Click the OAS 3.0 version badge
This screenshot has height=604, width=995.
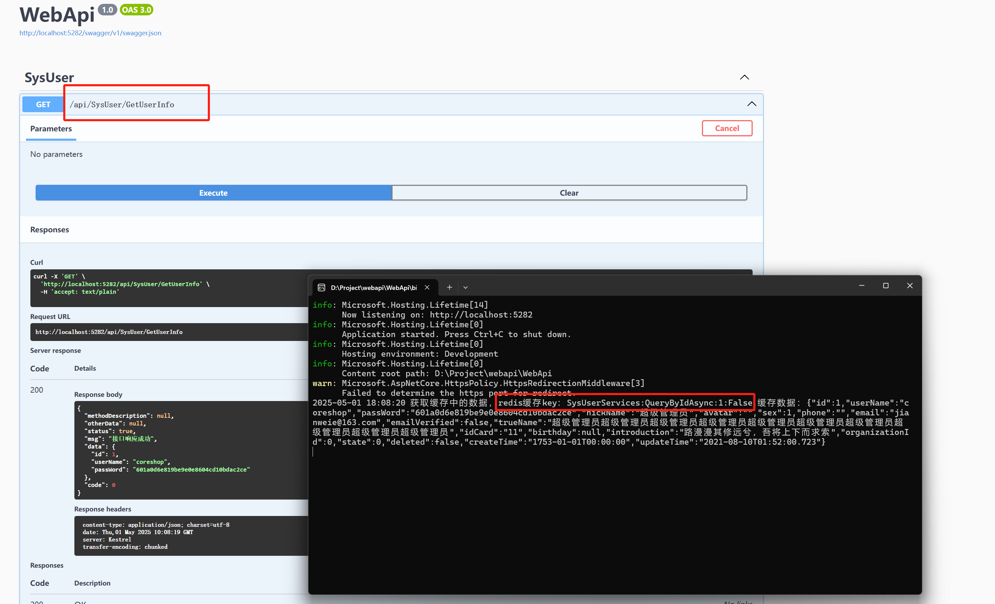point(137,10)
